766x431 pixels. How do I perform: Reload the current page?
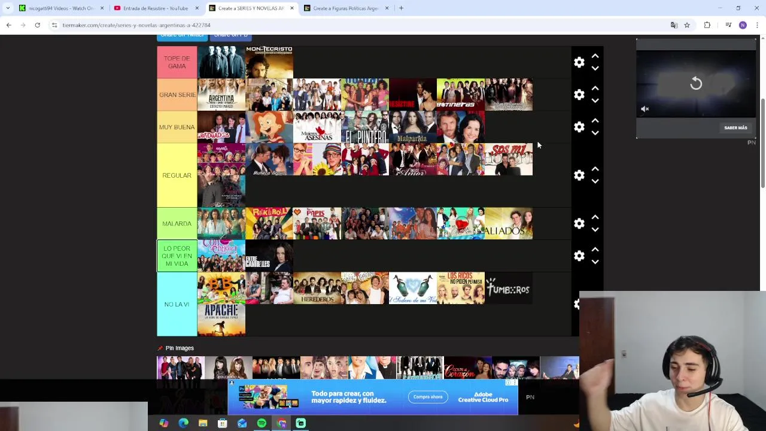37,25
